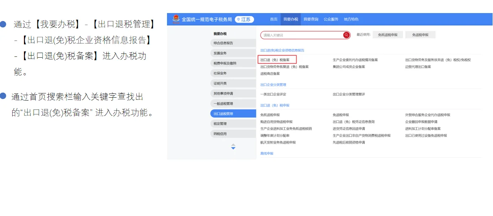
Task: Open 外贸综合服务企业代办退税申报
Action: (x=428, y=115)
